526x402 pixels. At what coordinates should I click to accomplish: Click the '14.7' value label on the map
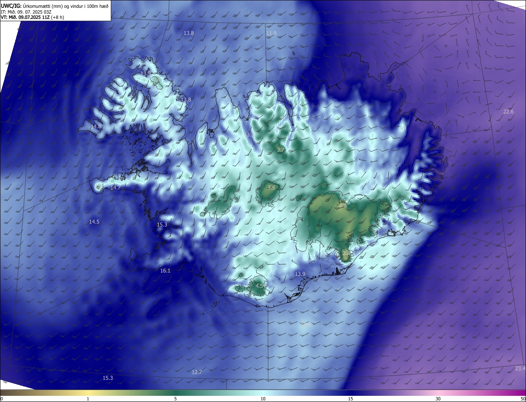click(115, 188)
